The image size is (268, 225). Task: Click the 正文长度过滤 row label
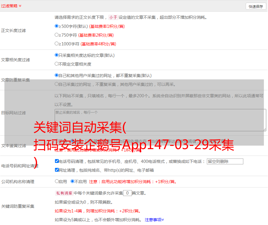point(13,30)
